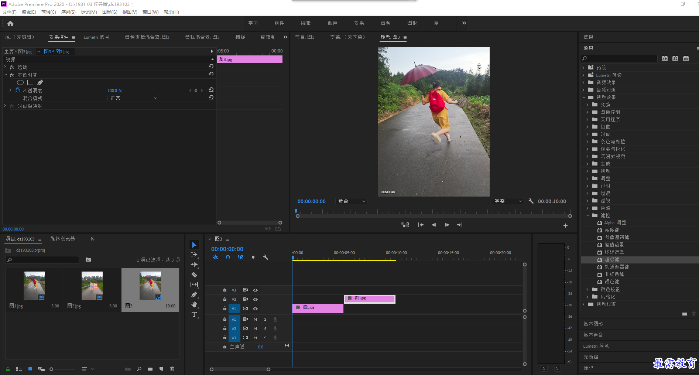Select 图1.jpg thumbnail in project
The image size is (699, 375).
34,286
